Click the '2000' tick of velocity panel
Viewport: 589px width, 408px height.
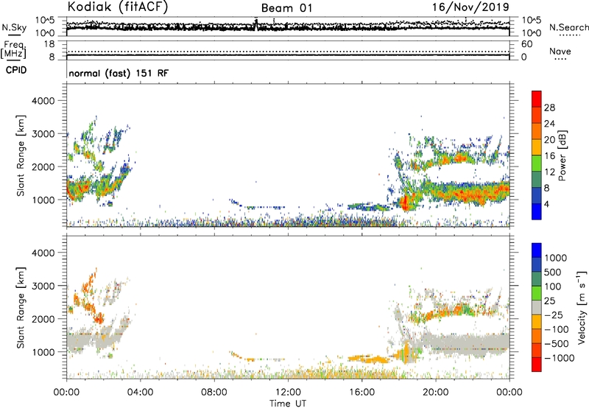tap(43, 319)
